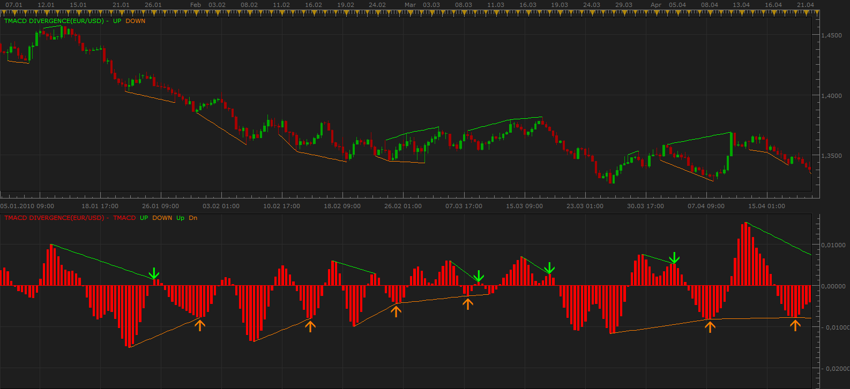Select the 11.03 date on top axis
Image resolution: width=850 pixels, height=389 pixels.
(x=496, y=5)
